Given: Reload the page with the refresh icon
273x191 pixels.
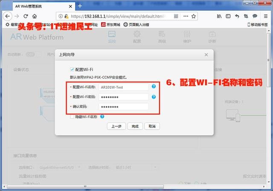Looking at the screenshot, I should 26,16.
